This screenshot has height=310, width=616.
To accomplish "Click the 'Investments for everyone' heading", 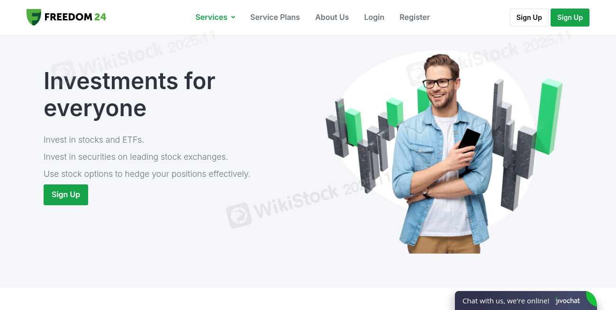I will pos(129,94).
